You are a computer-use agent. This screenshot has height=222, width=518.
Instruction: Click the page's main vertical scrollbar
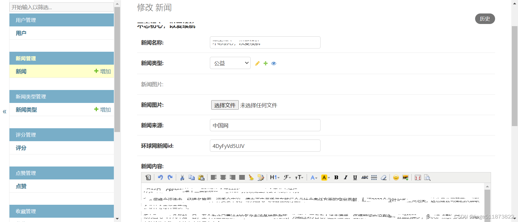pyautogui.click(x=514, y=76)
